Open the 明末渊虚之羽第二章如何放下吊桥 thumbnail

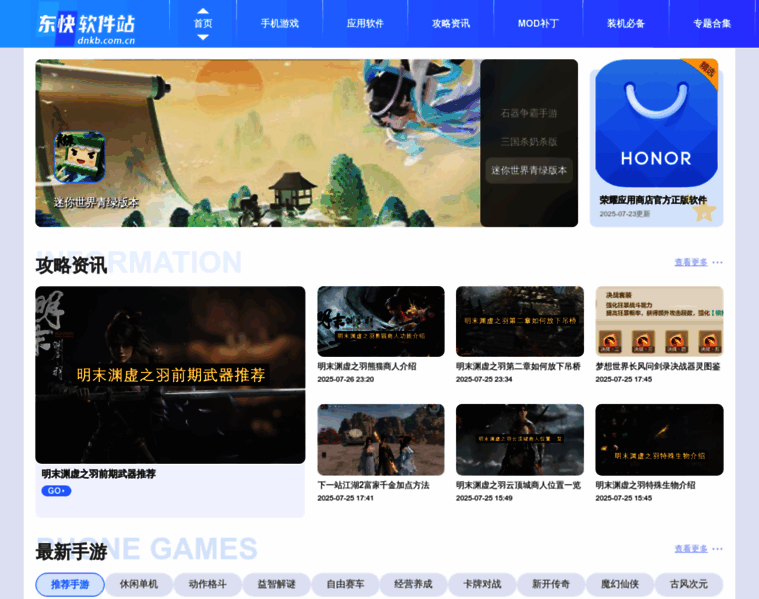[520, 321]
